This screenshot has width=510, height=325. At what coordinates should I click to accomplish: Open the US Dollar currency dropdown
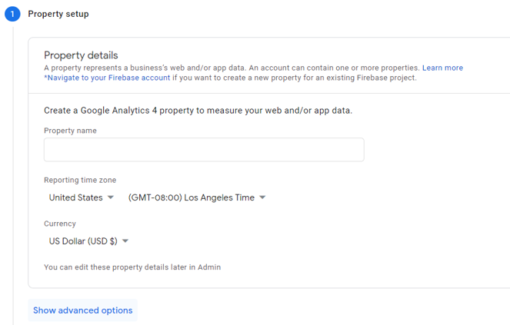click(x=88, y=241)
